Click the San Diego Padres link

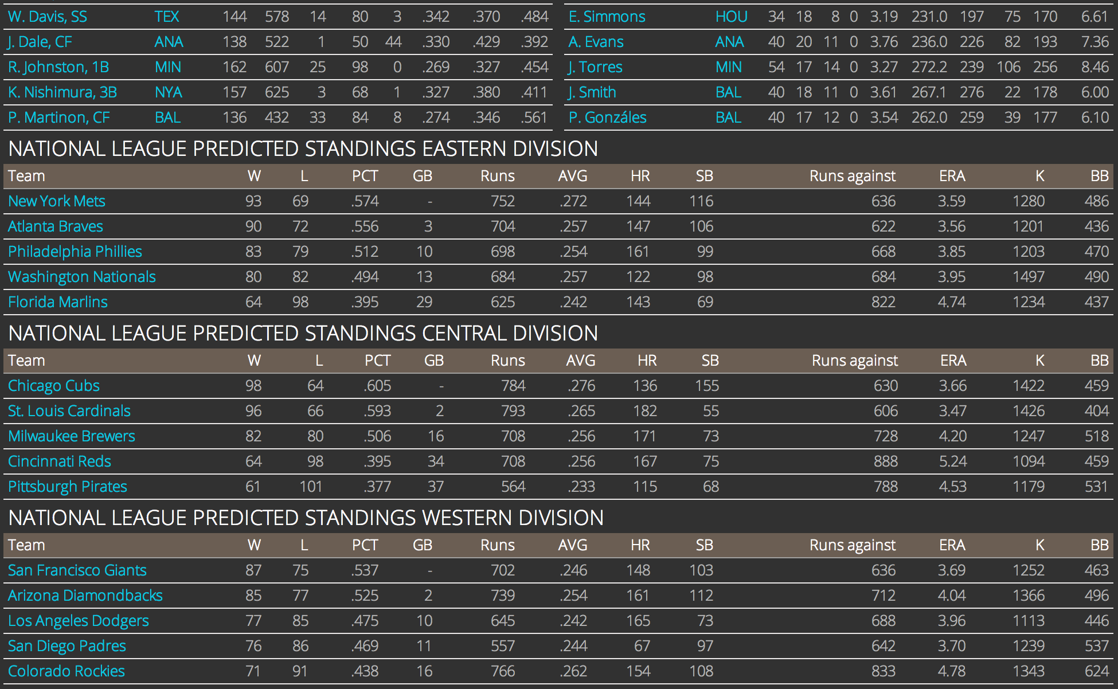67,646
